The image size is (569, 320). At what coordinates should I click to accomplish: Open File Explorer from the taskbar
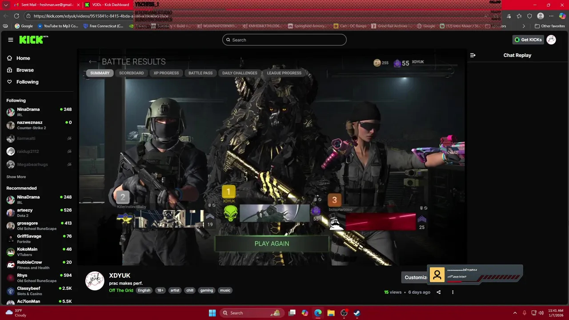tap(331, 313)
